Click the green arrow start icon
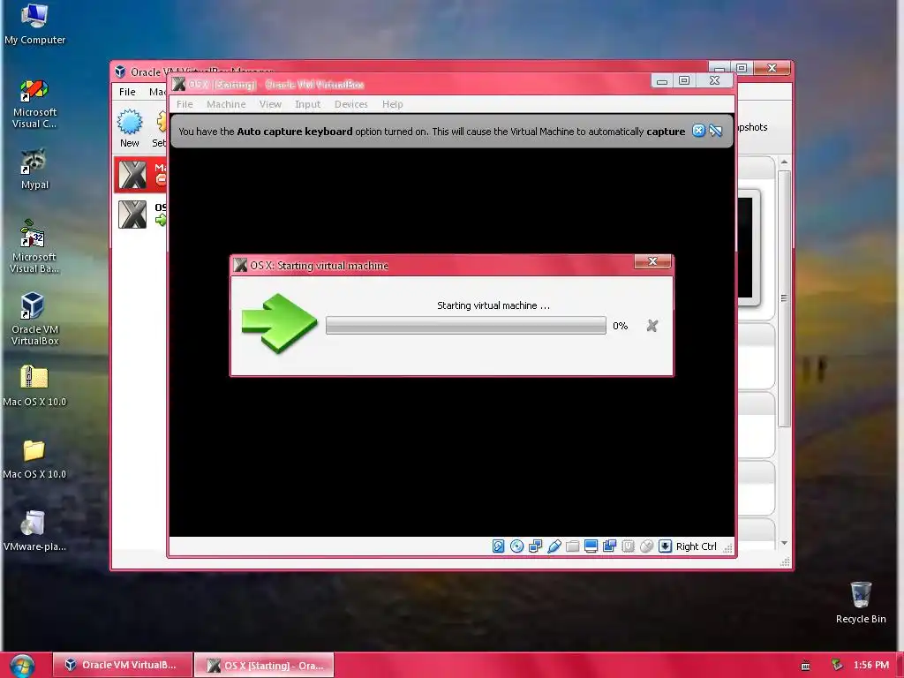The width and height of the screenshot is (904, 678). 279,323
